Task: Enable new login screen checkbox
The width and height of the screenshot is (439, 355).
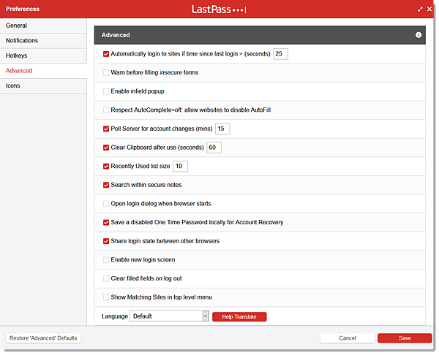Action: coord(106,260)
